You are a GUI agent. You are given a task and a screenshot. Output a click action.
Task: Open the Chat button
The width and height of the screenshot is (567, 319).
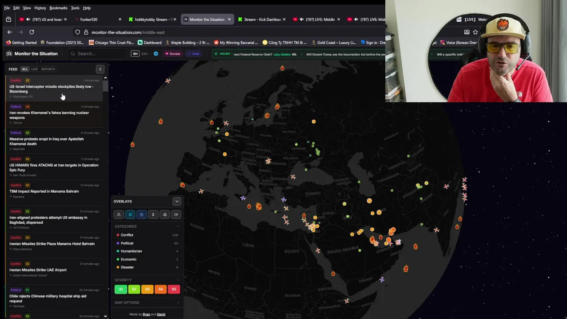tap(193, 54)
